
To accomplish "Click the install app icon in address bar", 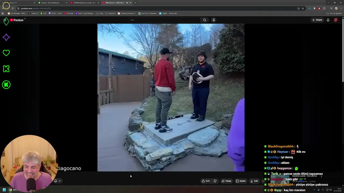I will tap(298, 8).
